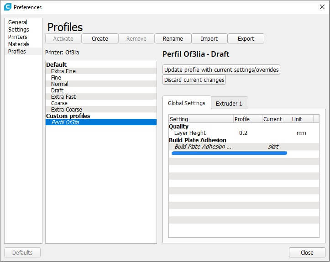Export the selected profile
Image resolution: width=330 pixels, height=262 pixels.
[x=246, y=38]
